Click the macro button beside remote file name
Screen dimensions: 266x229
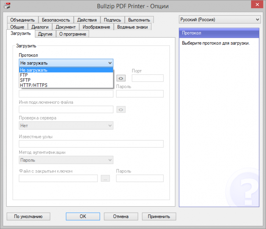[x=121, y=110]
